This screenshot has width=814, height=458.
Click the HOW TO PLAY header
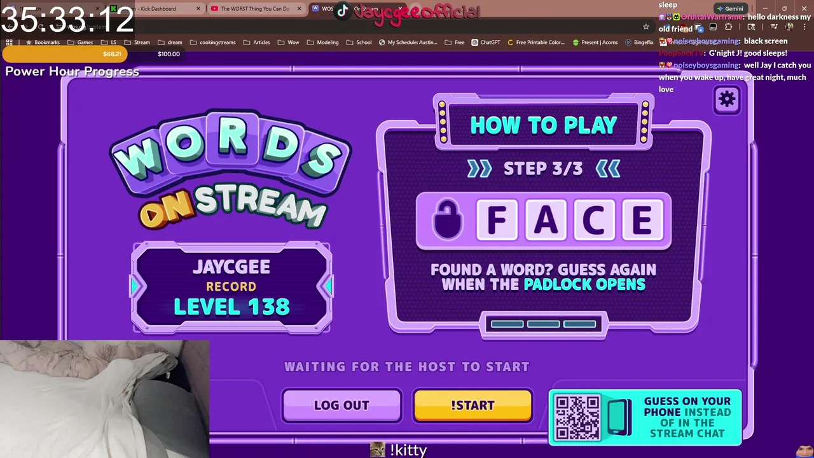click(544, 125)
